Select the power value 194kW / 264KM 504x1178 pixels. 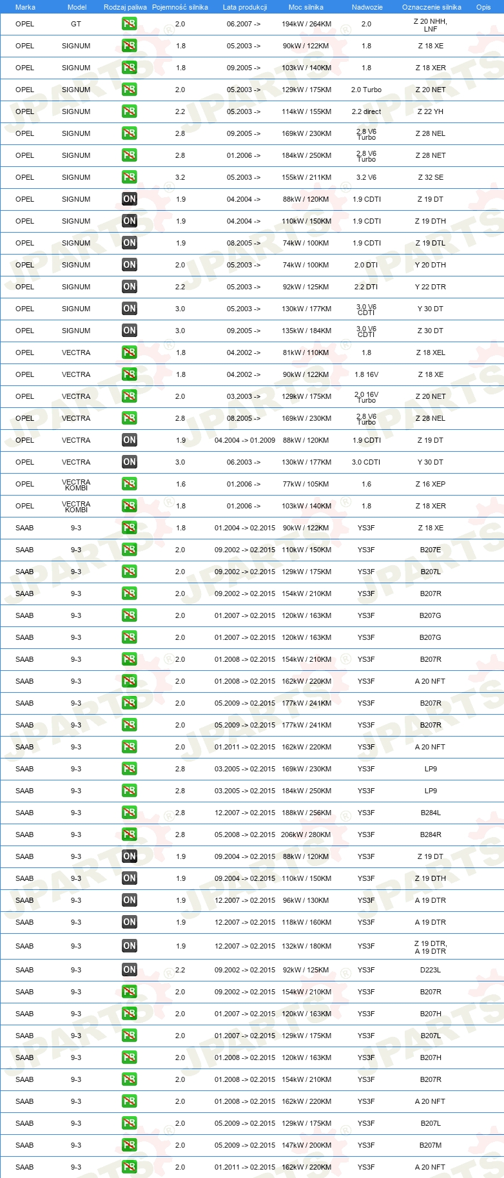(306, 24)
